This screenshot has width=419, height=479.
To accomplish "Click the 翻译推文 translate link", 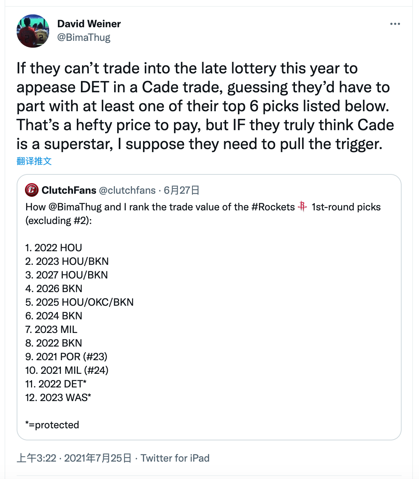I will pyautogui.click(x=34, y=161).
